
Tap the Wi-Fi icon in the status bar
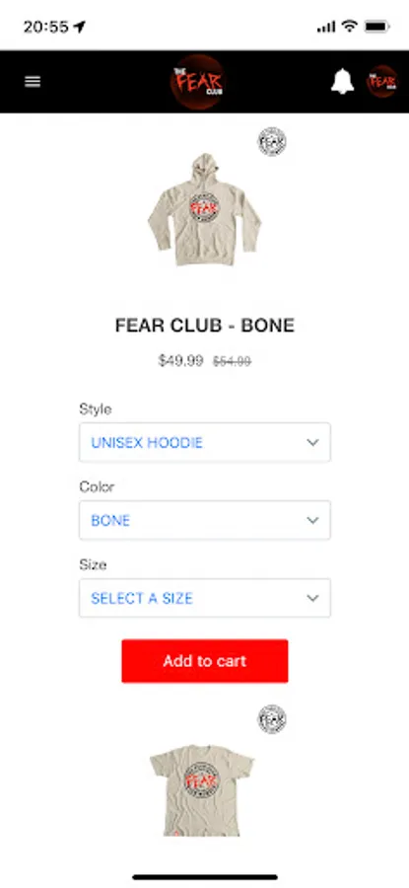pos(350,26)
